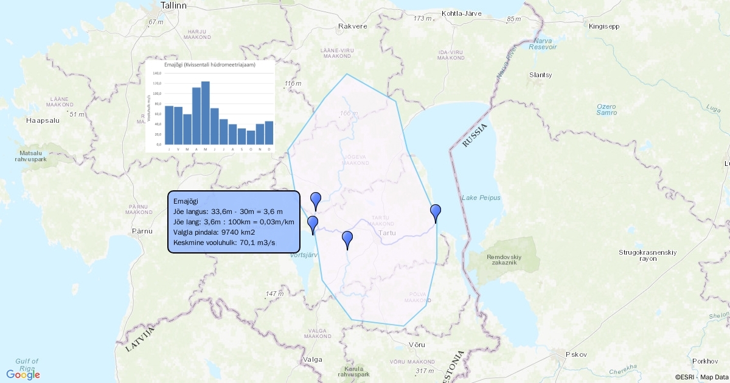The width and height of the screenshot is (730, 383).
Task: Click the Pärnu city label
Action: (x=142, y=231)
